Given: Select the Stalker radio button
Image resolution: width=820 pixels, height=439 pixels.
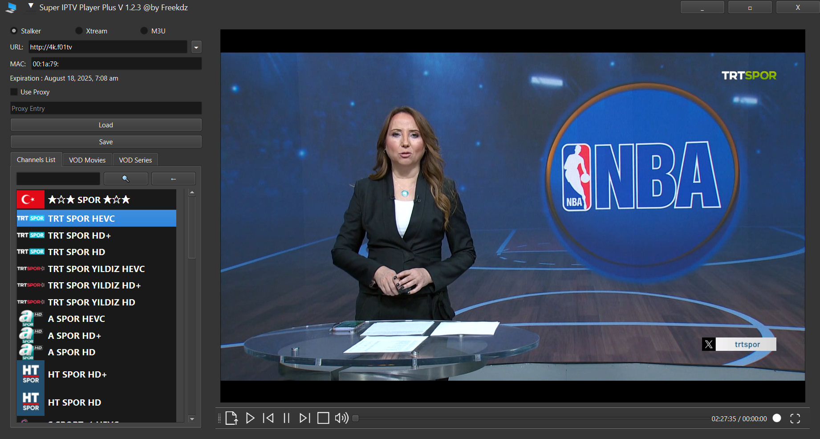Looking at the screenshot, I should pos(14,31).
